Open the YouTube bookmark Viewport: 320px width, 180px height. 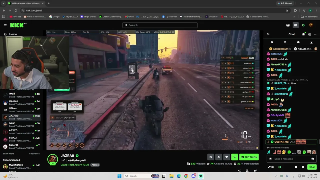(15, 17)
